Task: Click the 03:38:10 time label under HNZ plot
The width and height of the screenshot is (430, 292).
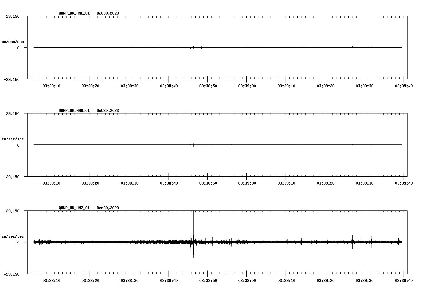Action: pos(51,280)
